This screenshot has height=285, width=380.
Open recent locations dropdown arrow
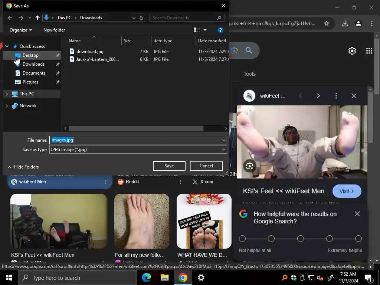tap(30, 18)
